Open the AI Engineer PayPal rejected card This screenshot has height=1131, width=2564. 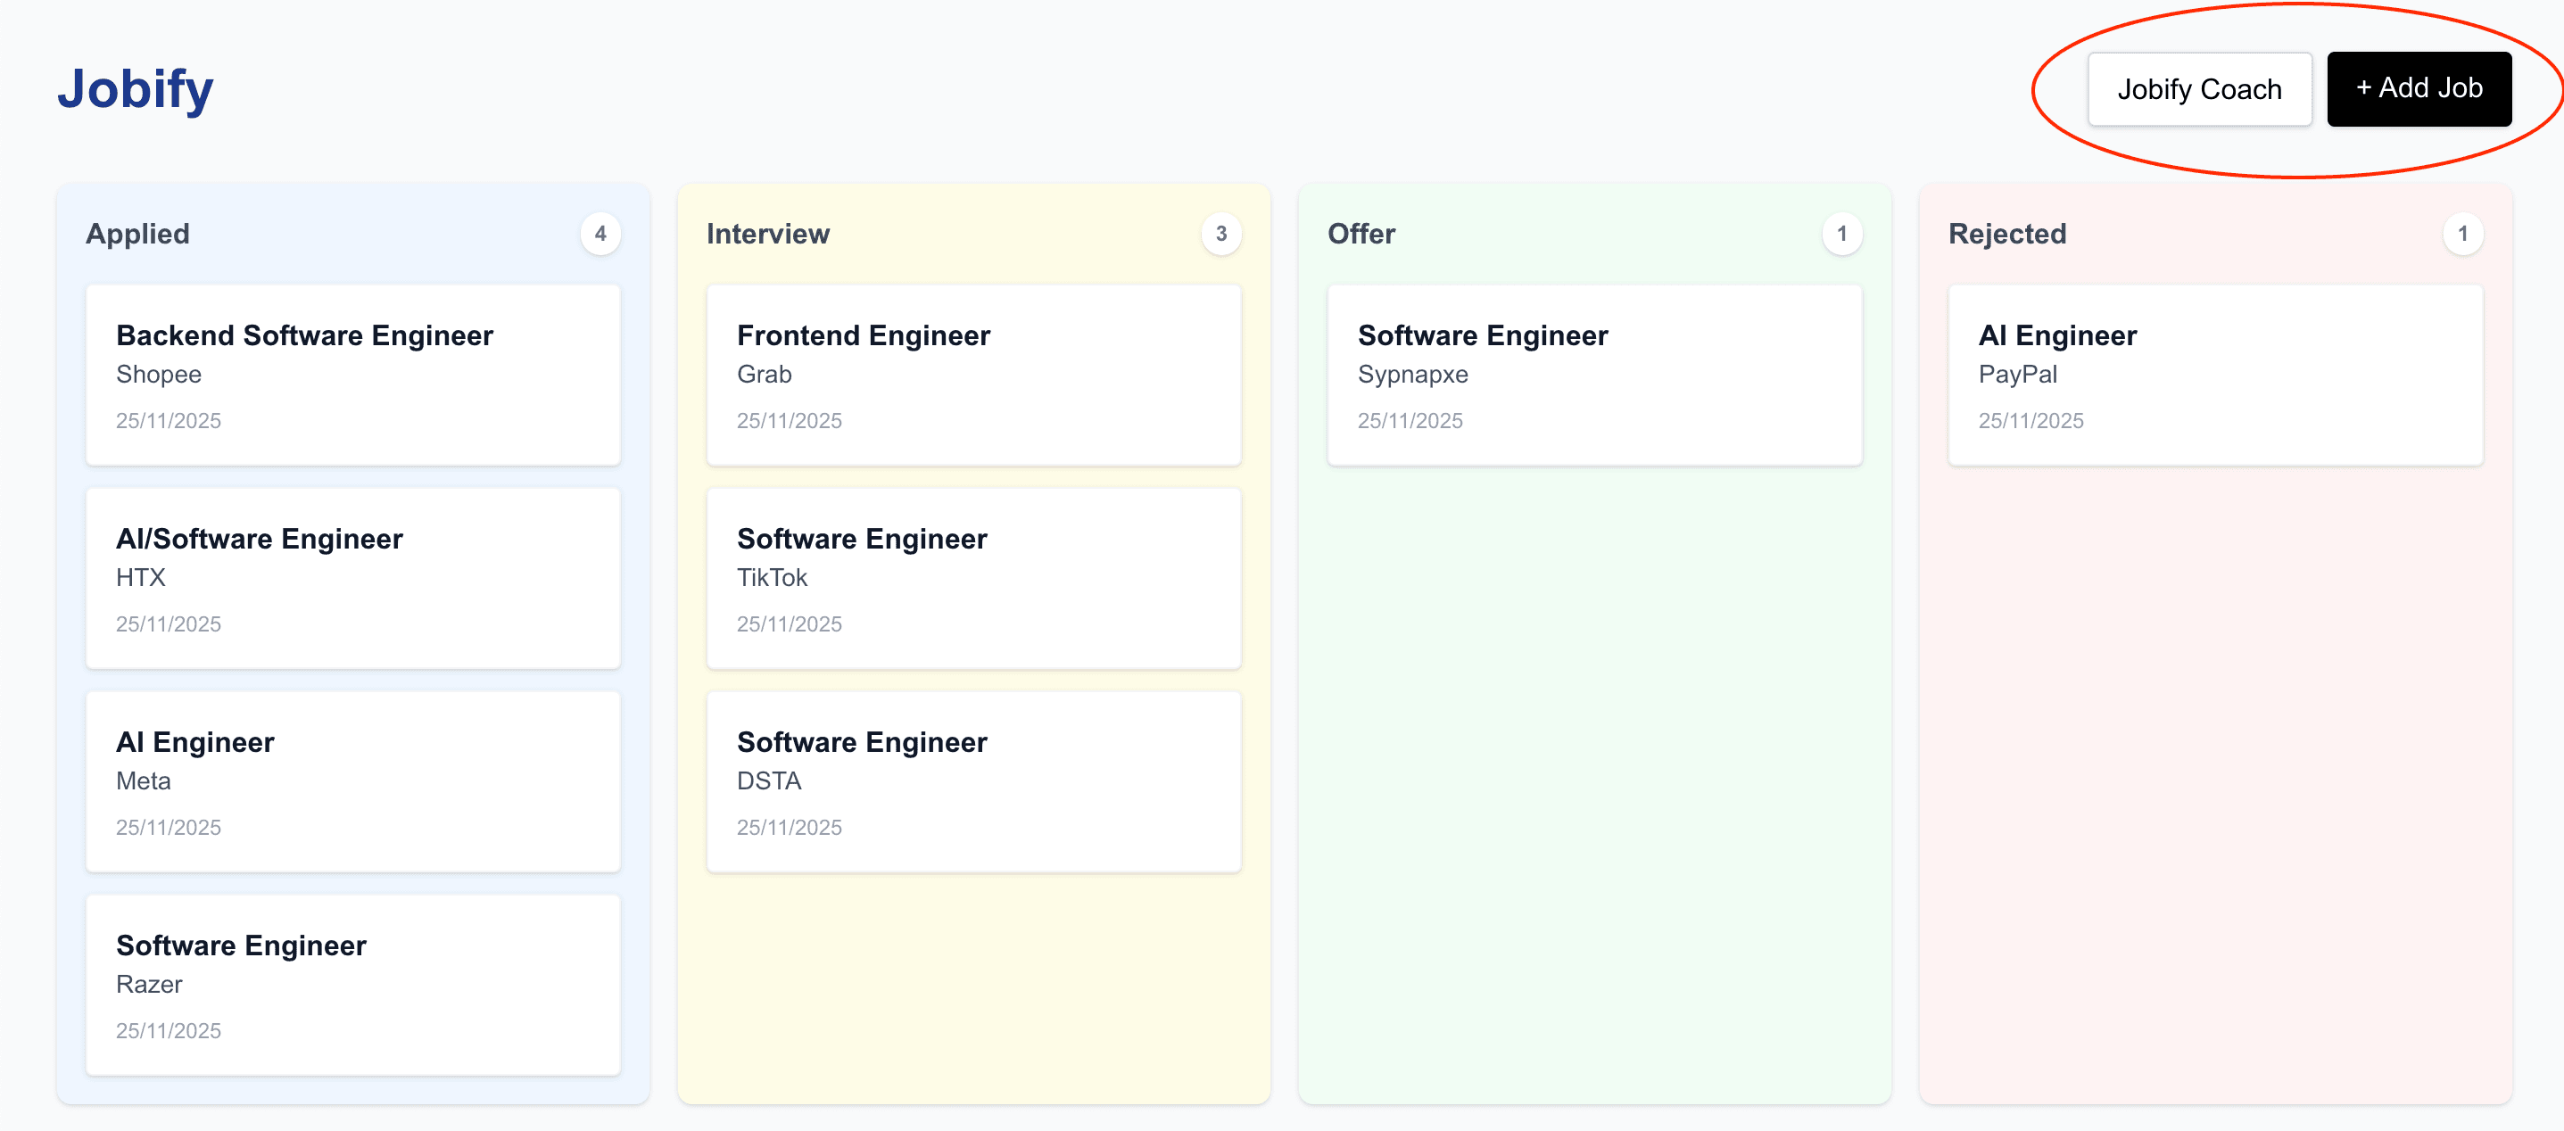click(x=2213, y=375)
